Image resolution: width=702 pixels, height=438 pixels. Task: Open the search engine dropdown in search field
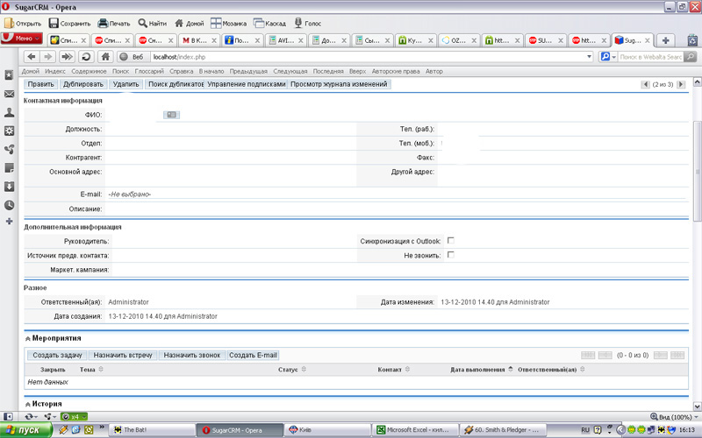point(606,56)
